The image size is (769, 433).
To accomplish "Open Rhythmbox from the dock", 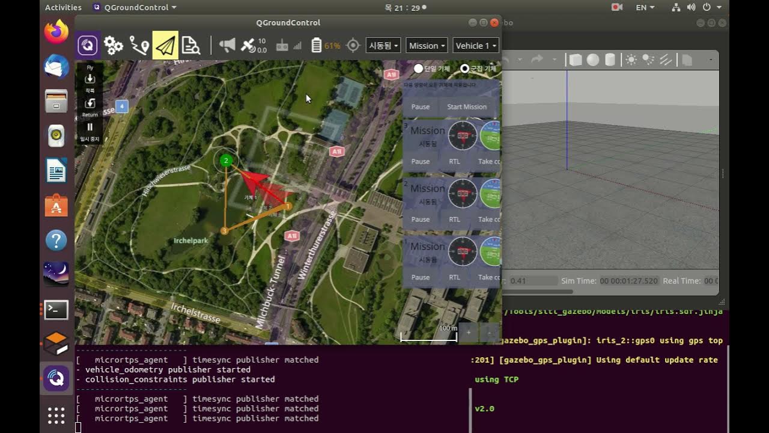I will [x=56, y=136].
